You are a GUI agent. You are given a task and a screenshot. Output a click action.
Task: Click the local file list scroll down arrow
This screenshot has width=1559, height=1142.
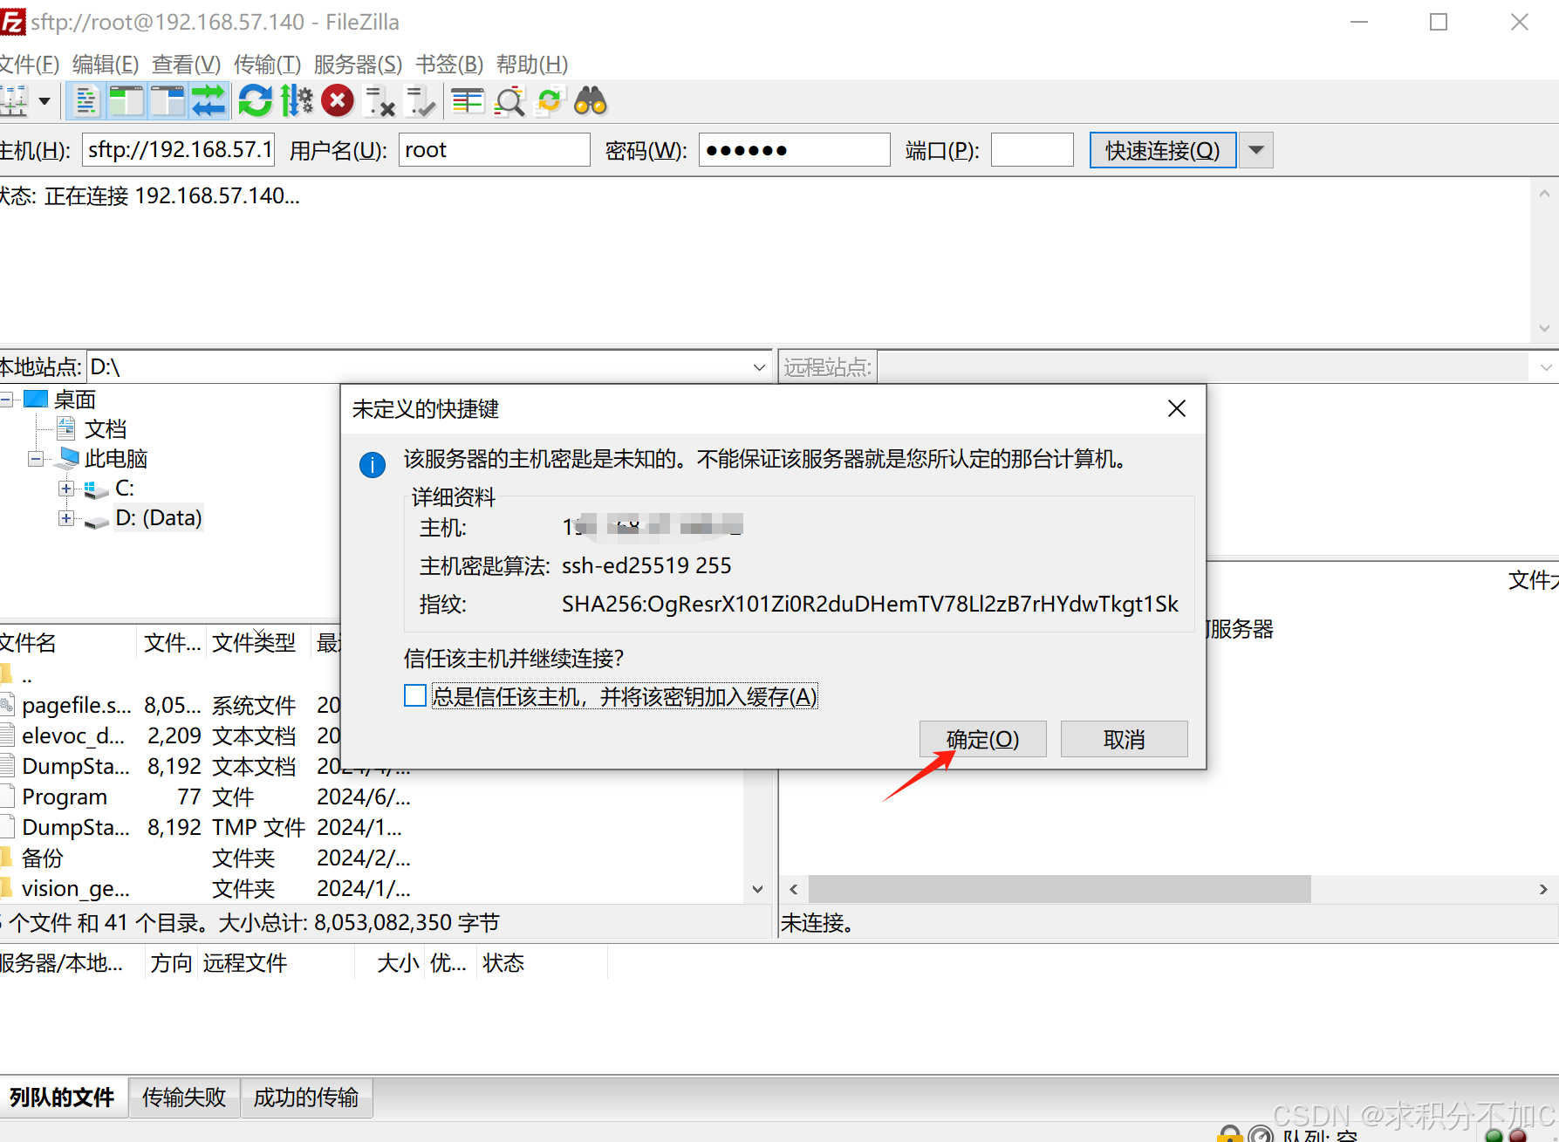[x=757, y=889]
